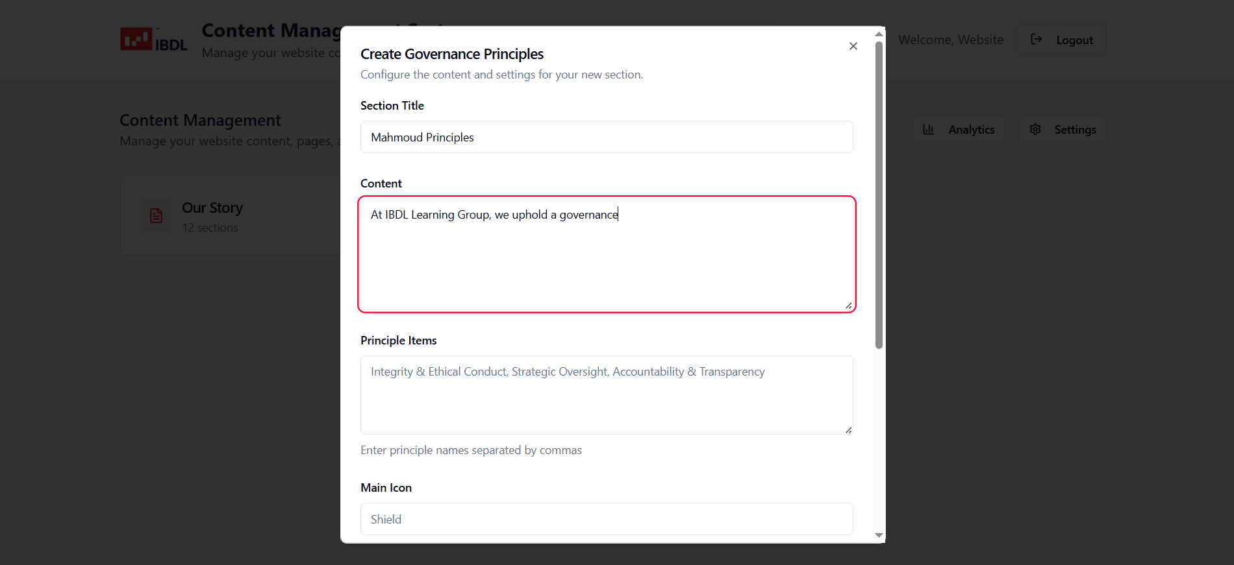Click the Analytics bar chart icon
1234x565 pixels.
click(929, 130)
